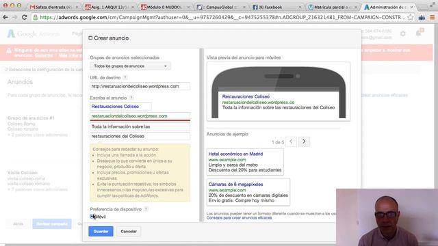Click the green padlock in the address bar
Image resolution: width=438 pixels, height=246 pixels.
pyautogui.click(x=36, y=17)
